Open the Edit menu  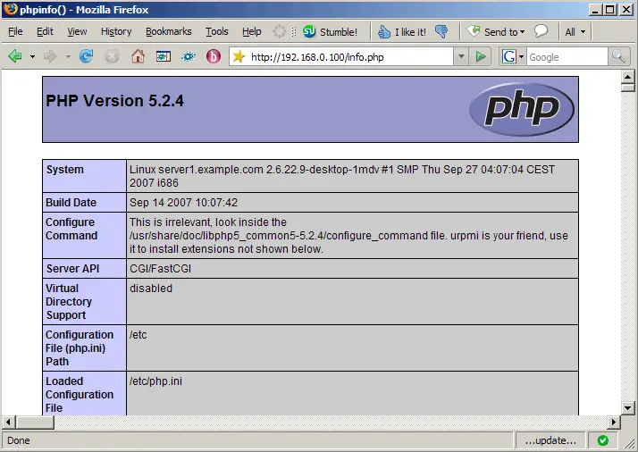tap(45, 31)
